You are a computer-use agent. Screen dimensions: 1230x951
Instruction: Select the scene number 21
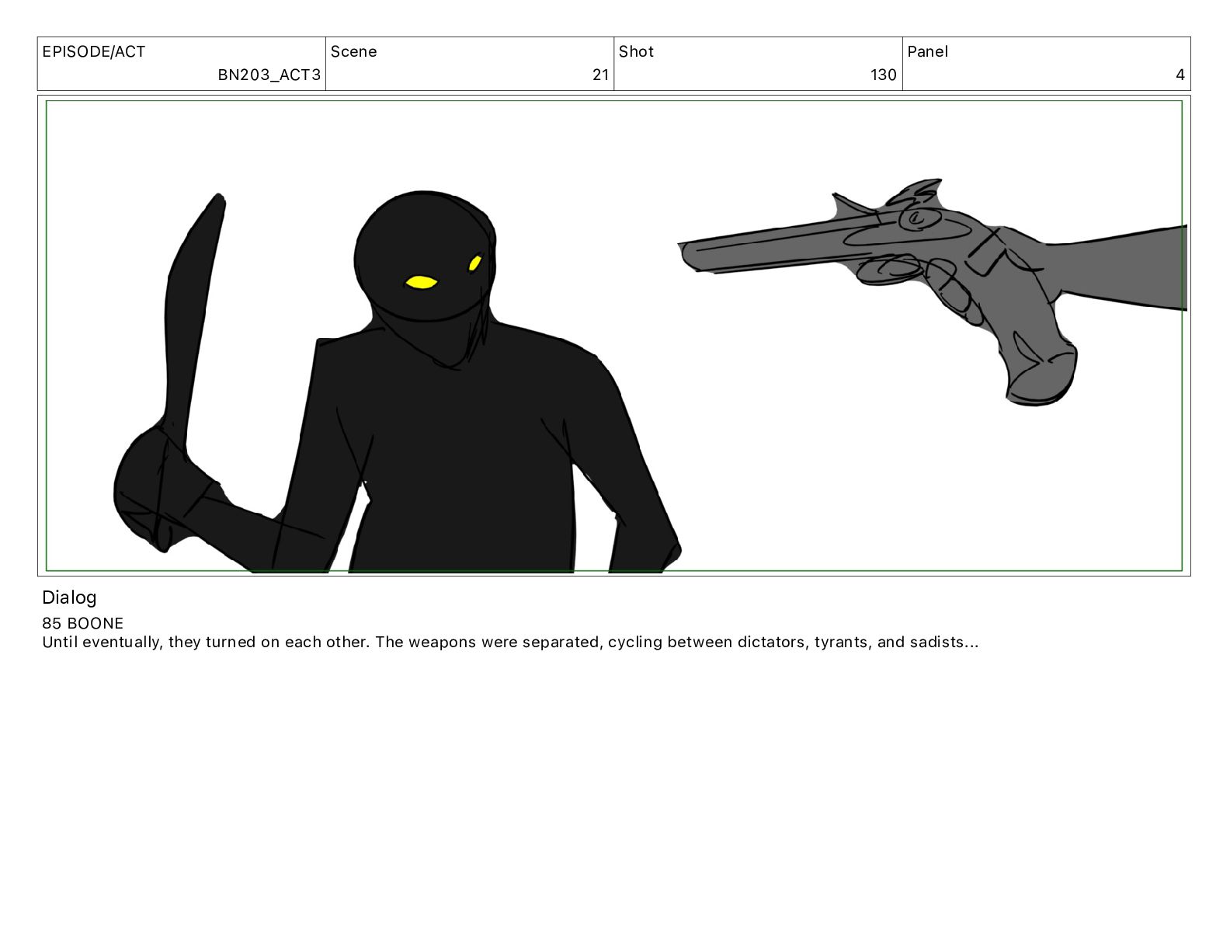click(x=600, y=75)
